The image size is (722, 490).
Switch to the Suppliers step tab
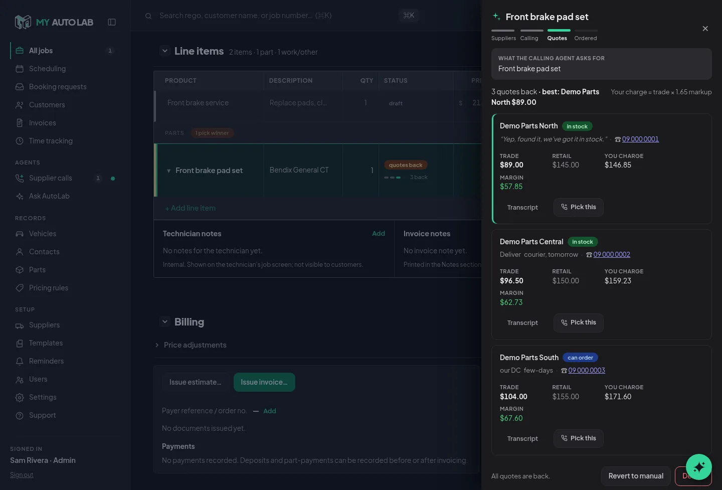pos(503,35)
